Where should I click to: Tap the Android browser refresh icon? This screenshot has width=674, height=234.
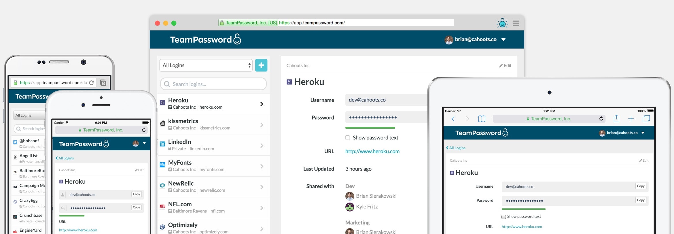92,83
